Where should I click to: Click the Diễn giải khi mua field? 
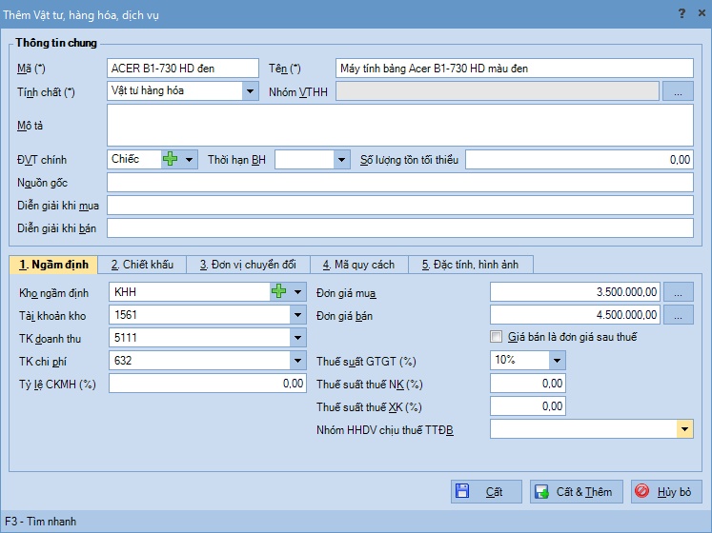tap(400, 205)
